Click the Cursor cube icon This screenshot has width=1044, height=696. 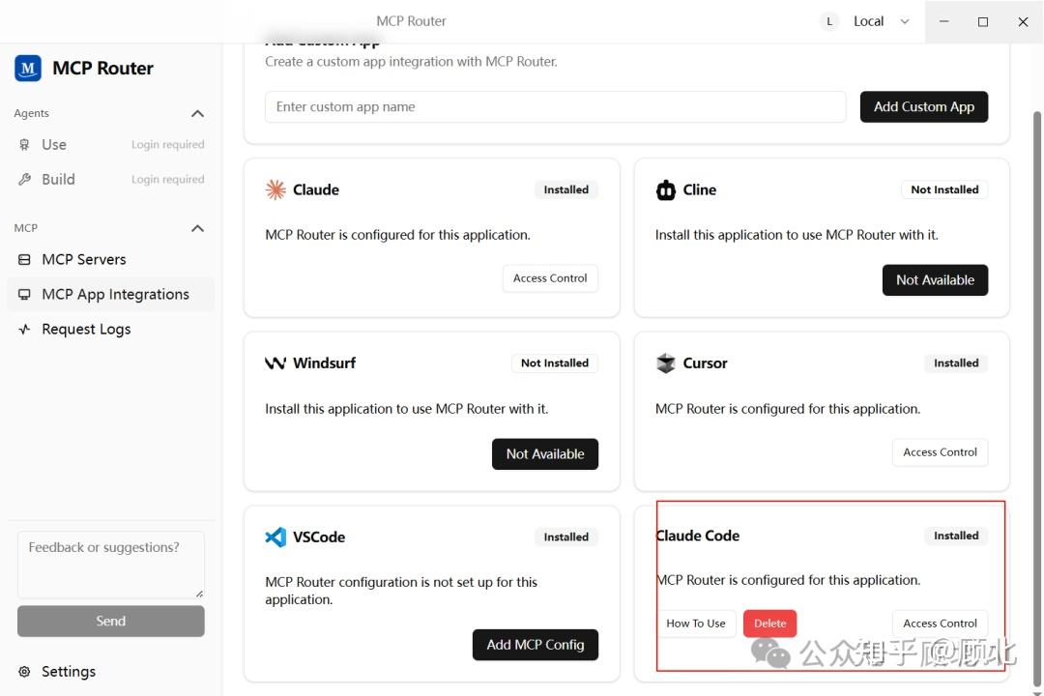point(666,363)
